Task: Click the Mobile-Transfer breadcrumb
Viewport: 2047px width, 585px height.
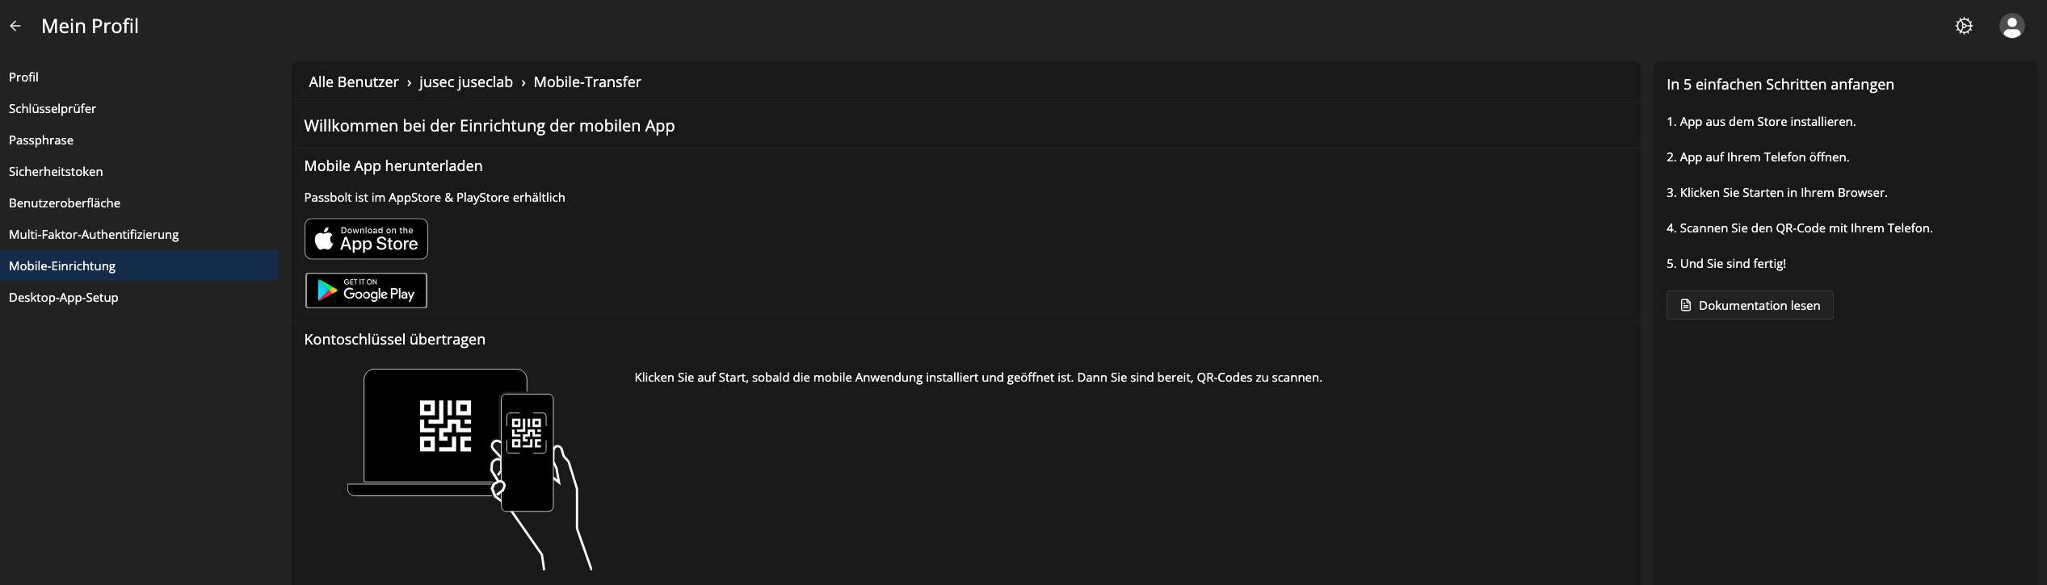Action: click(587, 82)
